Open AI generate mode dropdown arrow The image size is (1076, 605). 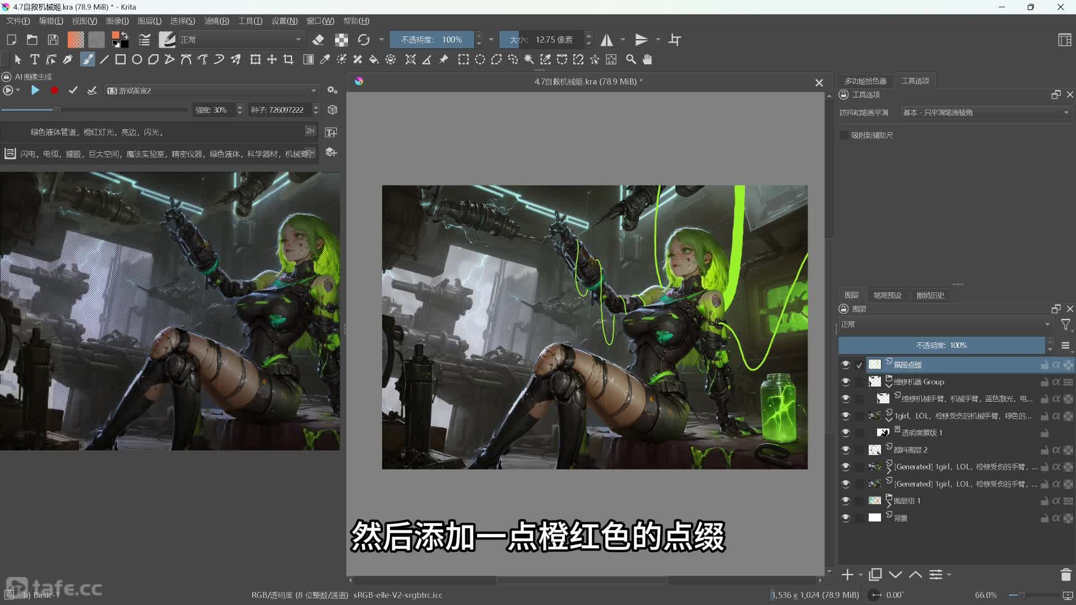click(18, 90)
